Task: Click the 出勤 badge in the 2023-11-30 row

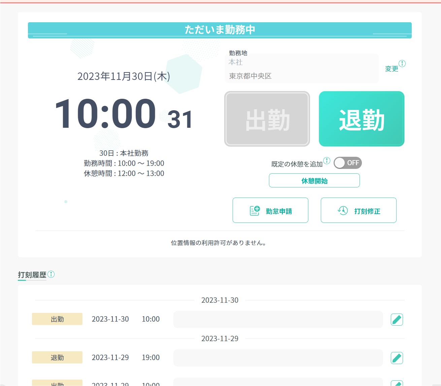Action: pos(57,319)
